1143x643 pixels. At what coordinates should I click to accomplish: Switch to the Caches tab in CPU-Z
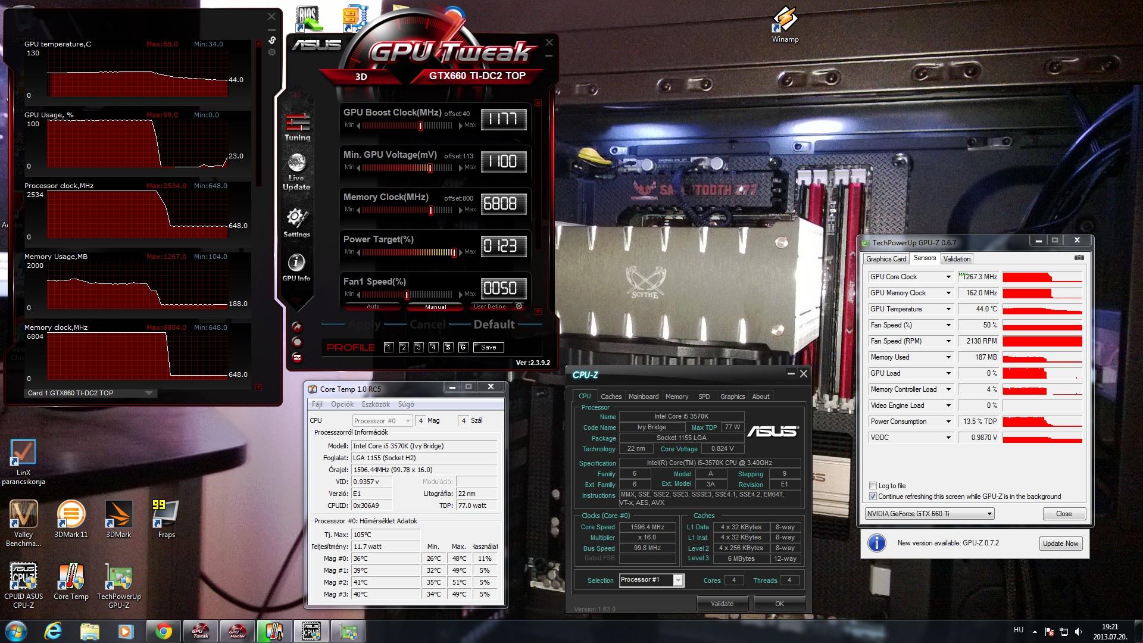tap(611, 397)
